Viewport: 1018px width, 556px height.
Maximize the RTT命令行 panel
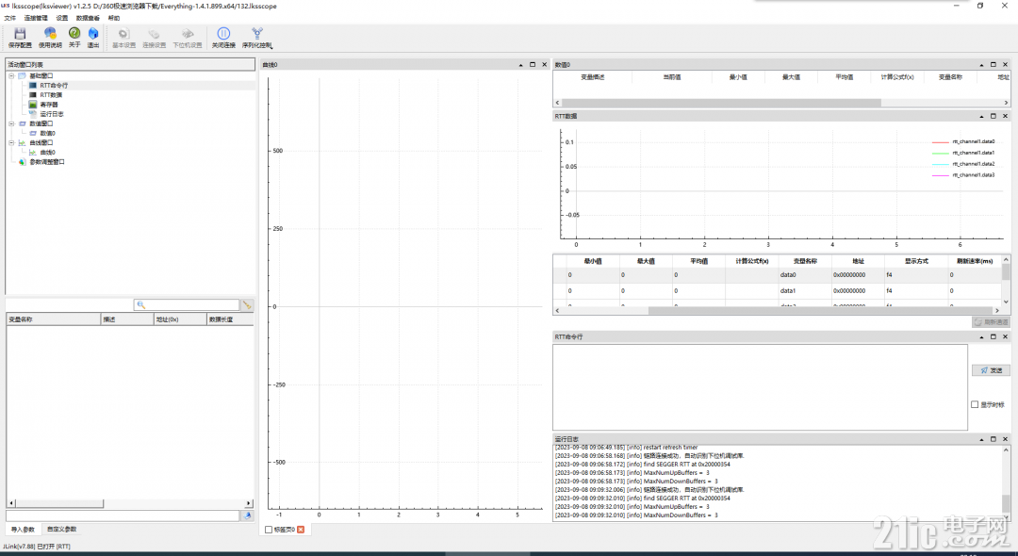pos(993,336)
